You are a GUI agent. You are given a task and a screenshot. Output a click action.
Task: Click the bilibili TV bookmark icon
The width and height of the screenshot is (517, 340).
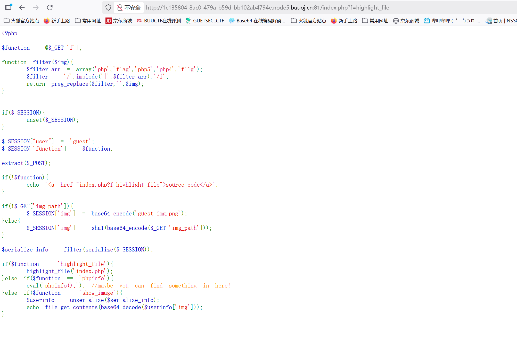point(427,21)
